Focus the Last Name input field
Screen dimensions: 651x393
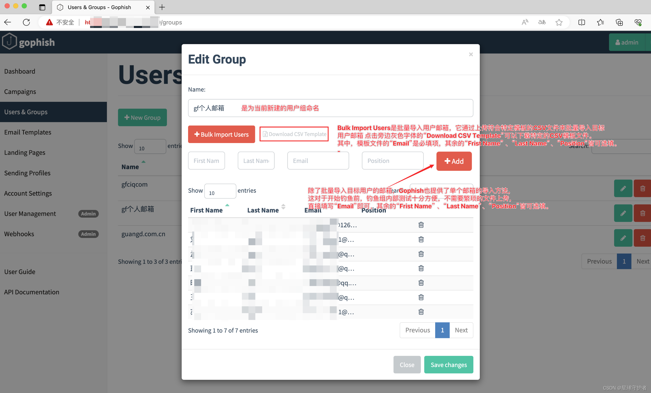256,161
